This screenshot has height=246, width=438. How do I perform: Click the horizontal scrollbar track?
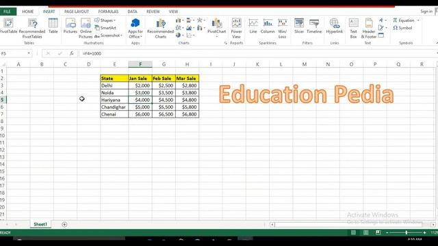[x=352, y=225]
